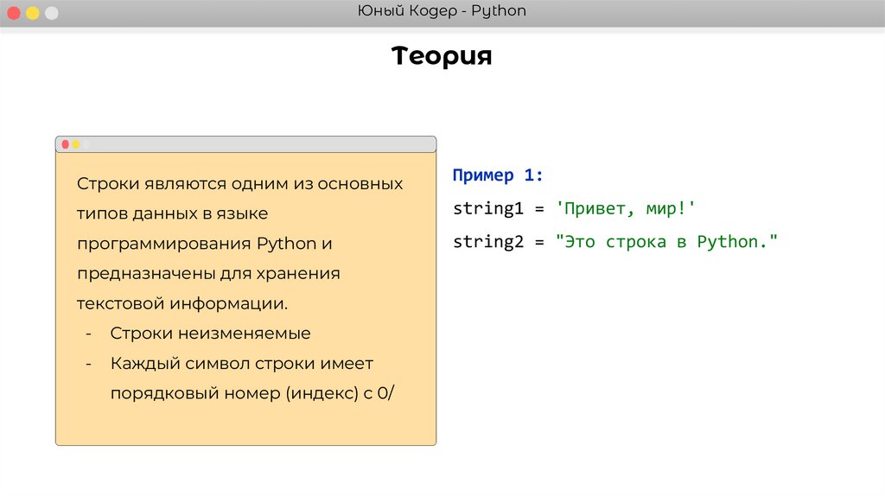Click the line 'типов данных в языке'
Viewport: 885px width, 496px height.
pyautogui.click(x=173, y=213)
